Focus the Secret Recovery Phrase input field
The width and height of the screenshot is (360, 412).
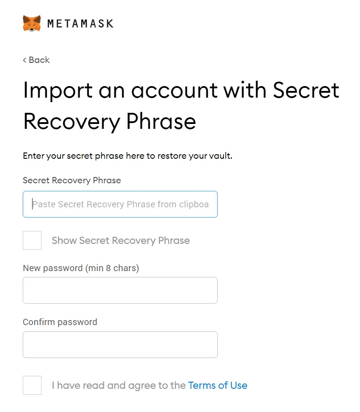click(x=120, y=204)
